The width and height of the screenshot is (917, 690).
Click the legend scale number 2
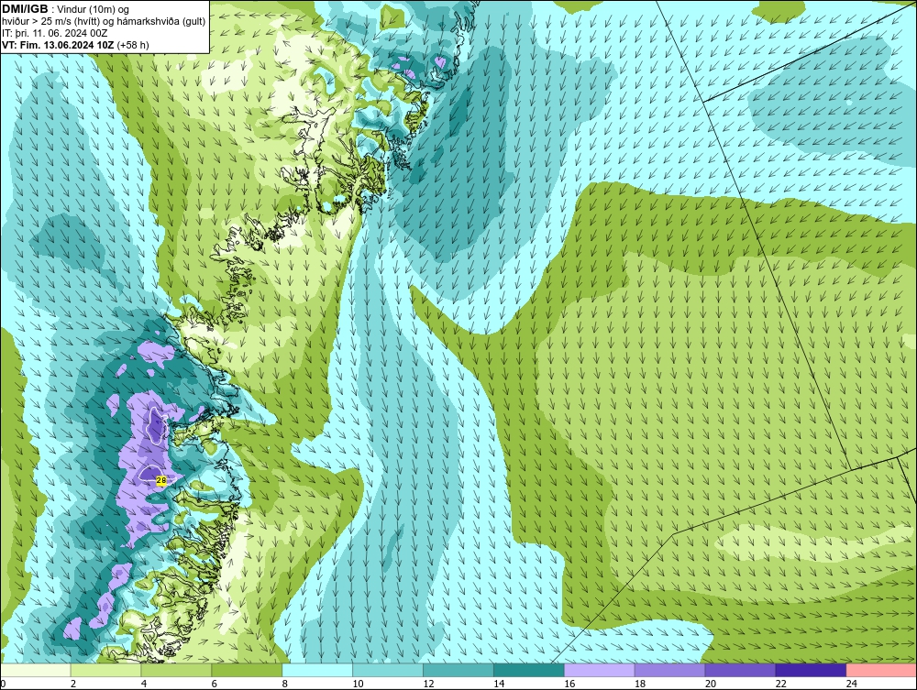pos(73,684)
